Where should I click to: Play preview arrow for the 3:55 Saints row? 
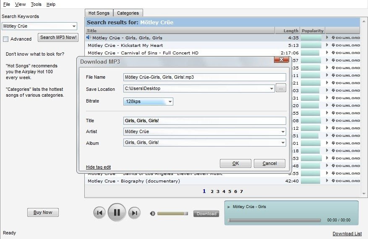[x=327, y=173]
